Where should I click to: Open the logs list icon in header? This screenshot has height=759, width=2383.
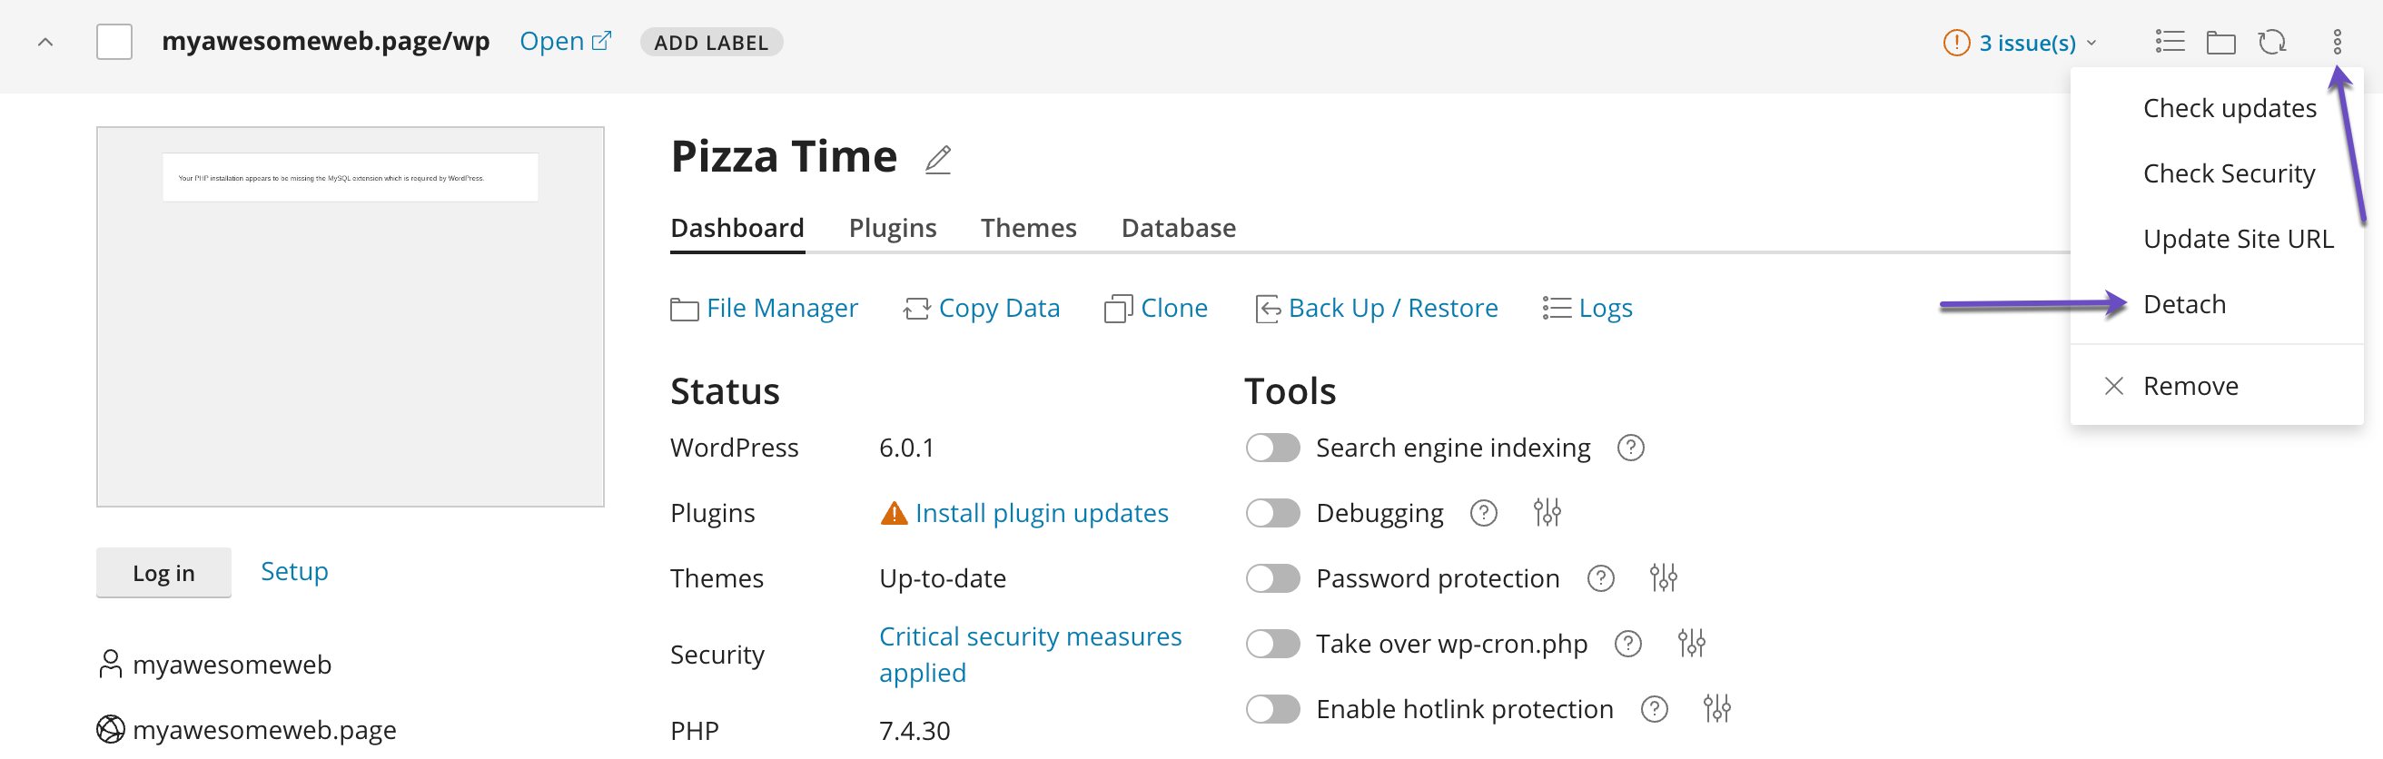pos(2170,43)
